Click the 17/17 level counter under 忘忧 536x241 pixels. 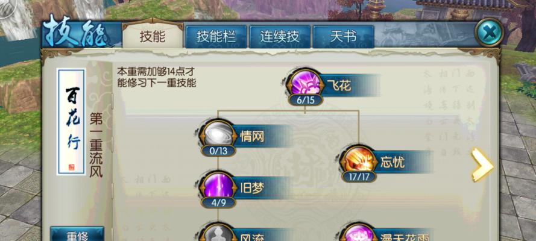pyautogui.click(x=359, y=177)
